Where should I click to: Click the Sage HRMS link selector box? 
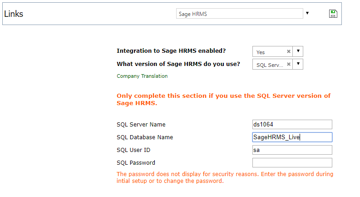click(239, 14)
